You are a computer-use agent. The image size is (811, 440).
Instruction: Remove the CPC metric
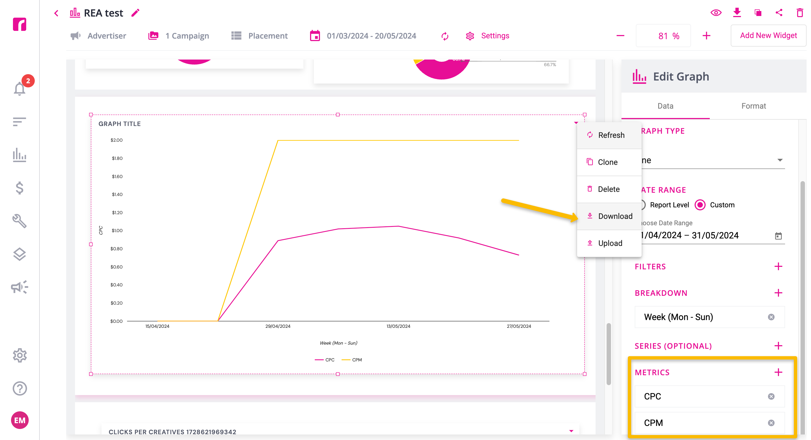(771, 396)
